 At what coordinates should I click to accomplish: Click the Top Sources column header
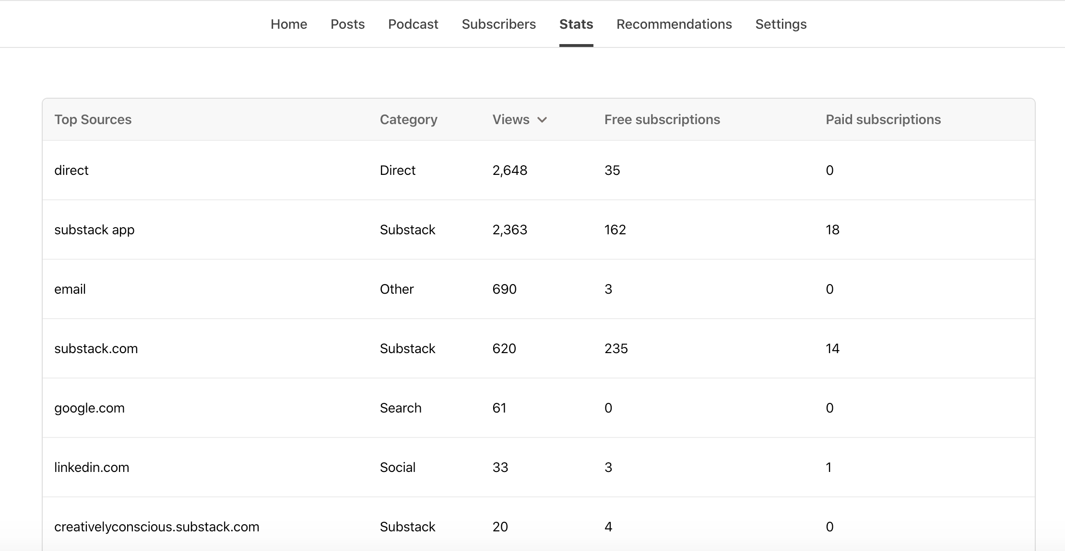click(93, 119)
